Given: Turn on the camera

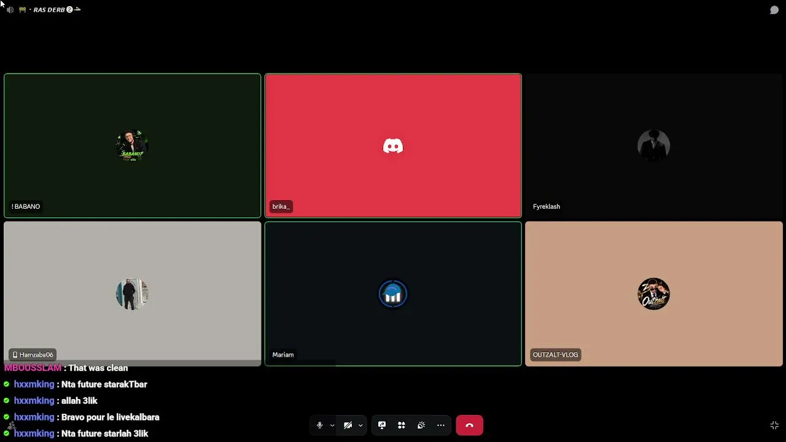Looking at the screenshot, I should (348, 425).
